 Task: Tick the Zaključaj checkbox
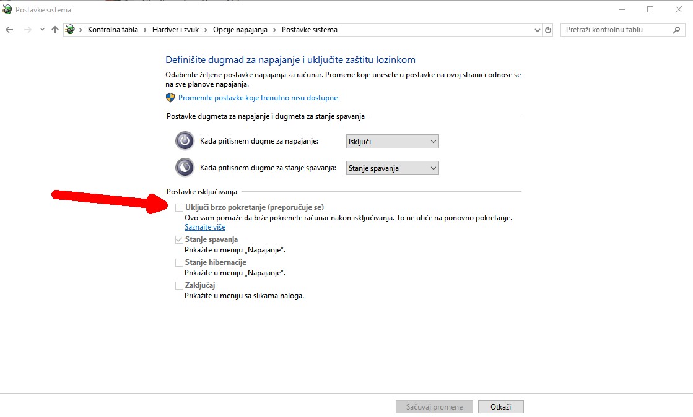pyautogui.click(x=180, y=285)
